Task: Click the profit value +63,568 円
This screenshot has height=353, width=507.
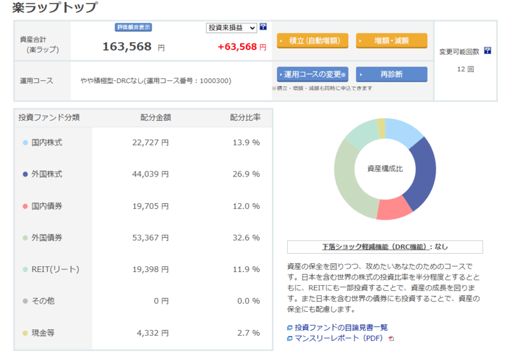Action: 242,47
